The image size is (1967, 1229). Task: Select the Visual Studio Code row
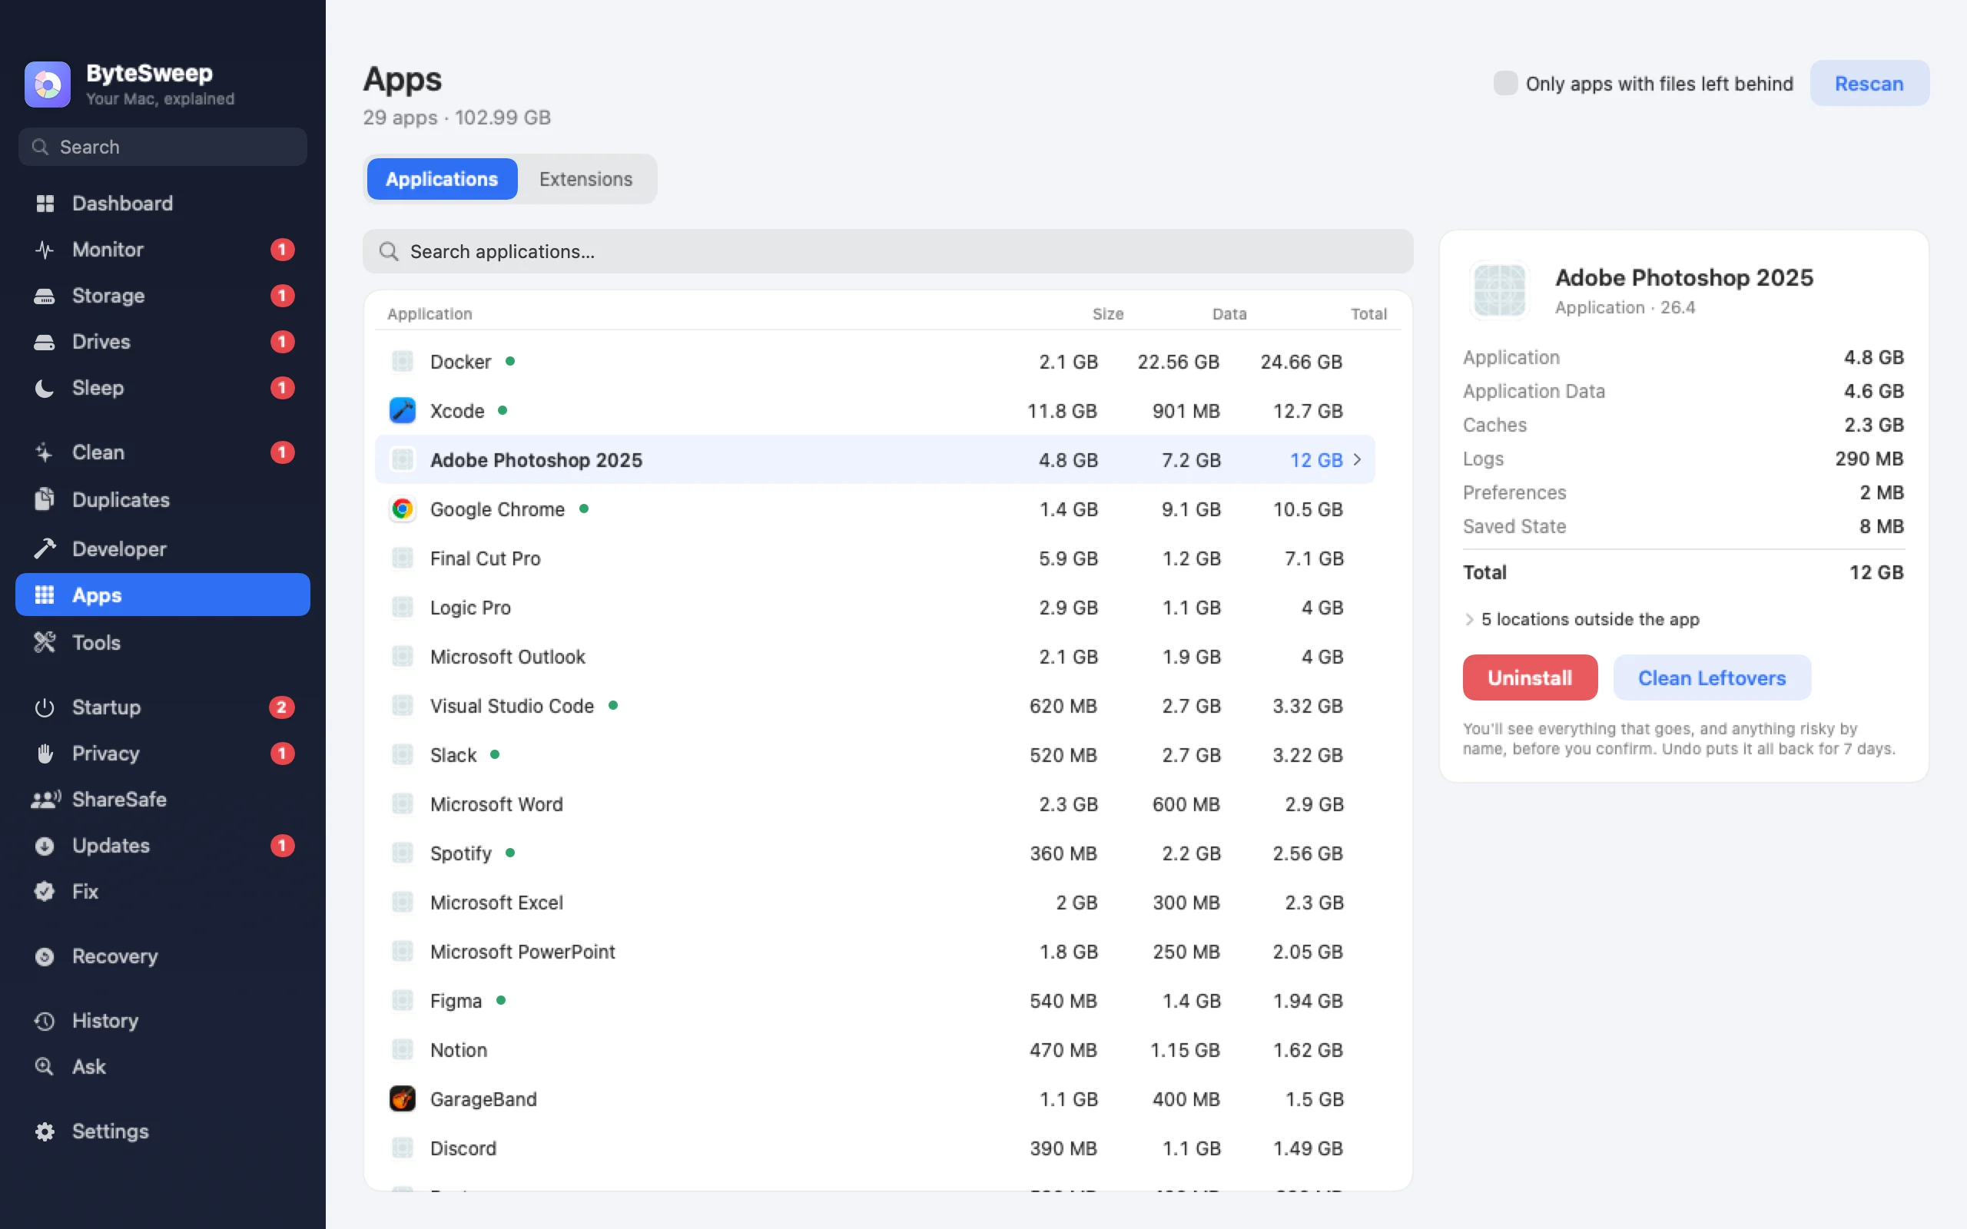pos(874,706)
